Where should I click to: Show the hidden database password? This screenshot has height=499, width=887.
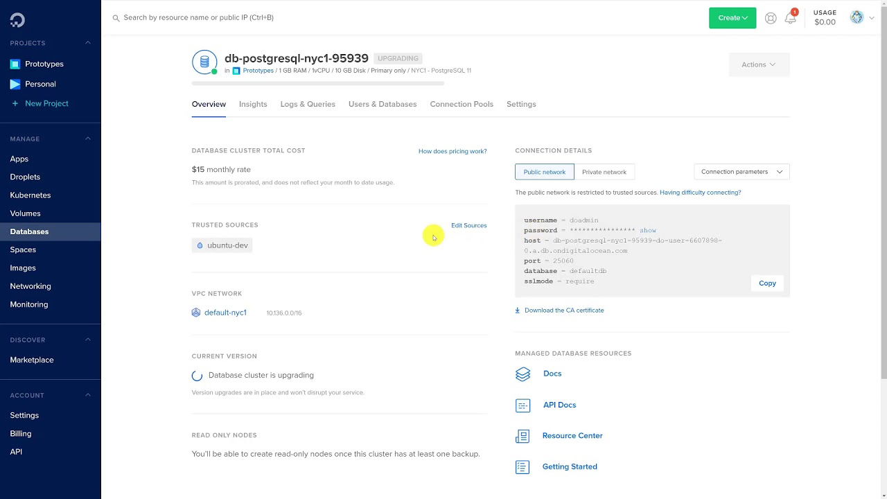647,230
